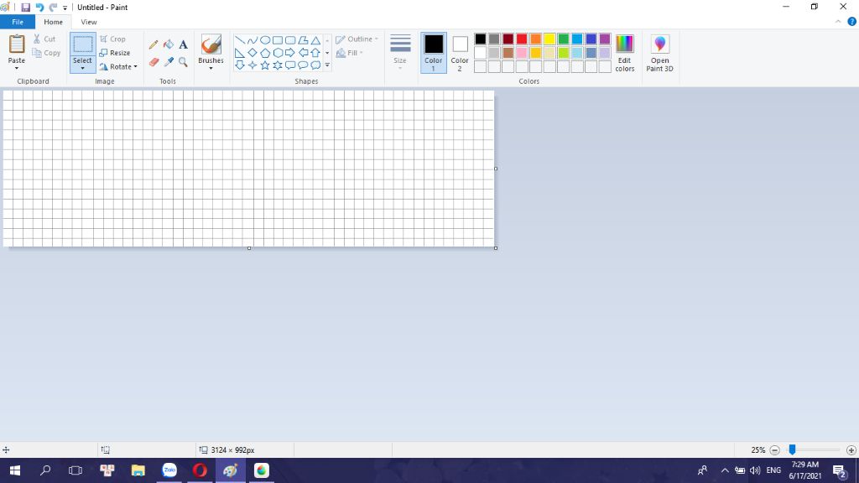Select the Pencil tool
The width and height of the screenshot is (859, 483).
tap(154, 45)
